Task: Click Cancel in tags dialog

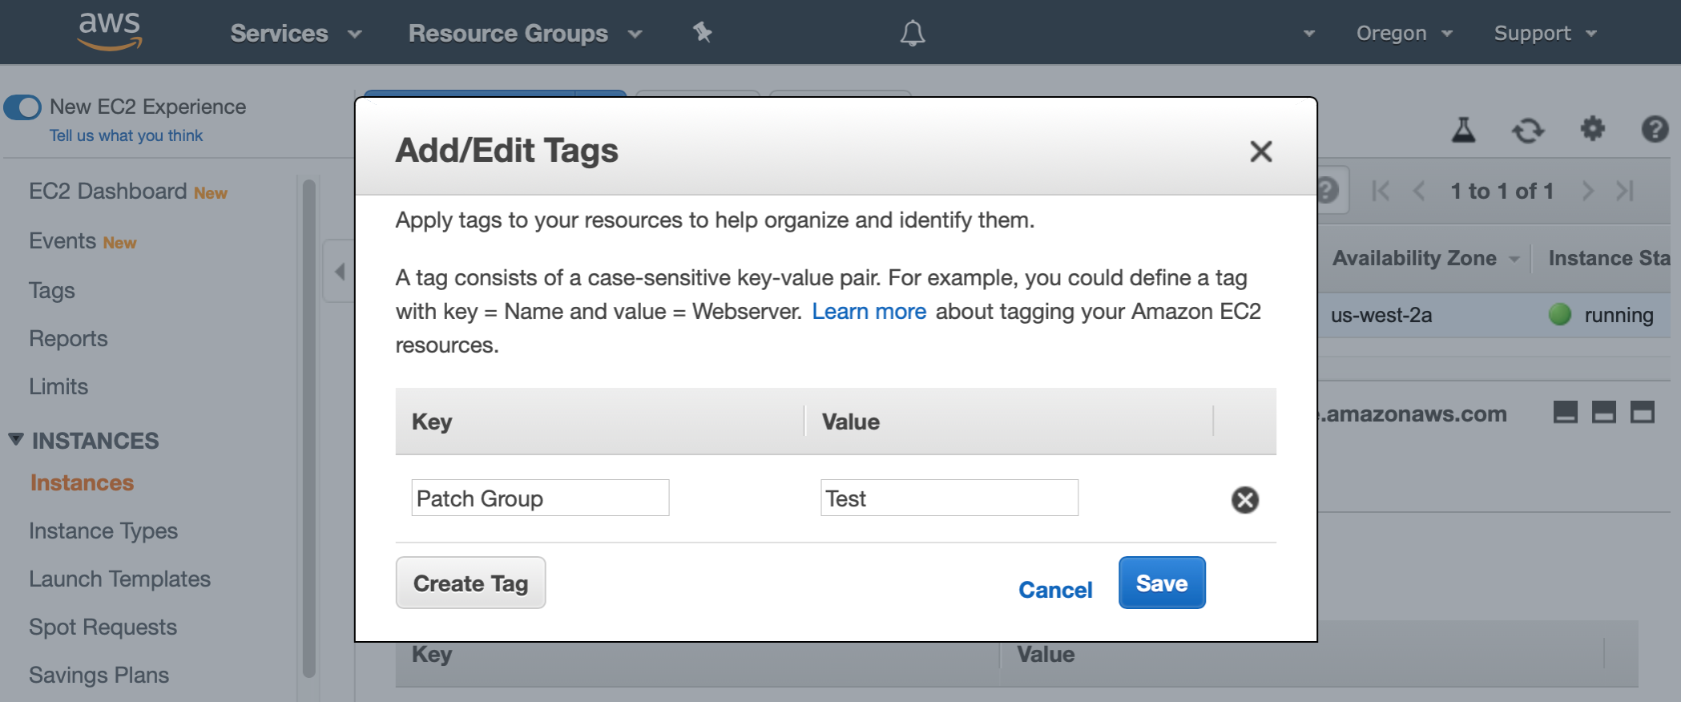Action: click(x=1055, y=590)
